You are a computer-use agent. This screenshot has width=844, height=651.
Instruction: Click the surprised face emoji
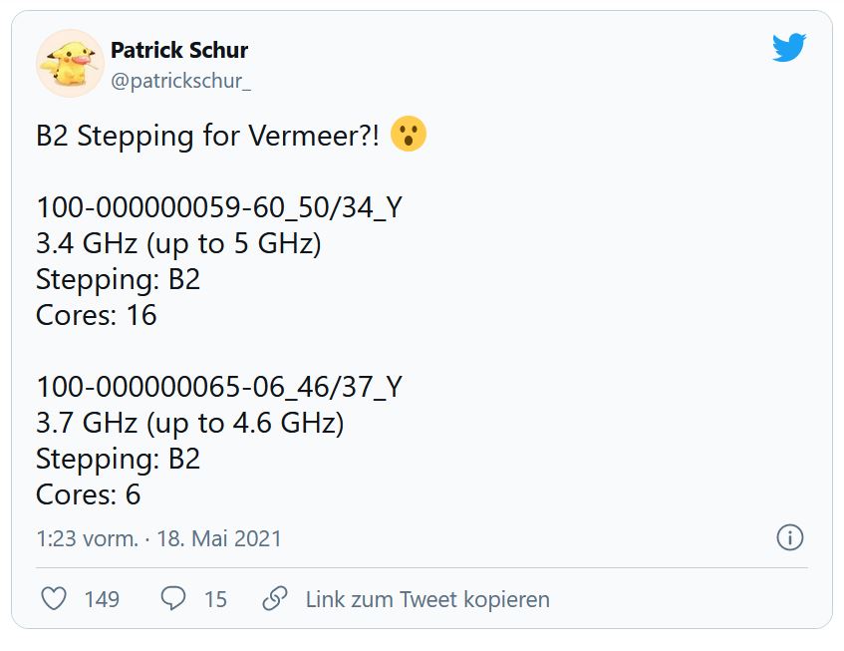409,134
